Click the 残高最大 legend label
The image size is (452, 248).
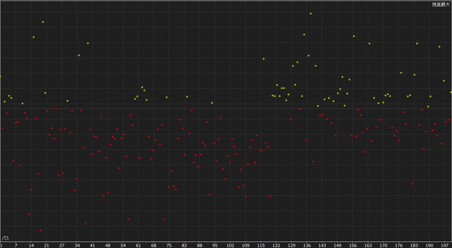click(x=441, y=4)
